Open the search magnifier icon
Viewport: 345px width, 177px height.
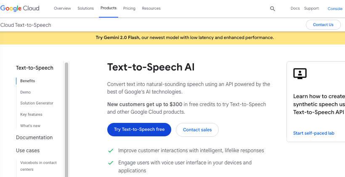point(272,9)
